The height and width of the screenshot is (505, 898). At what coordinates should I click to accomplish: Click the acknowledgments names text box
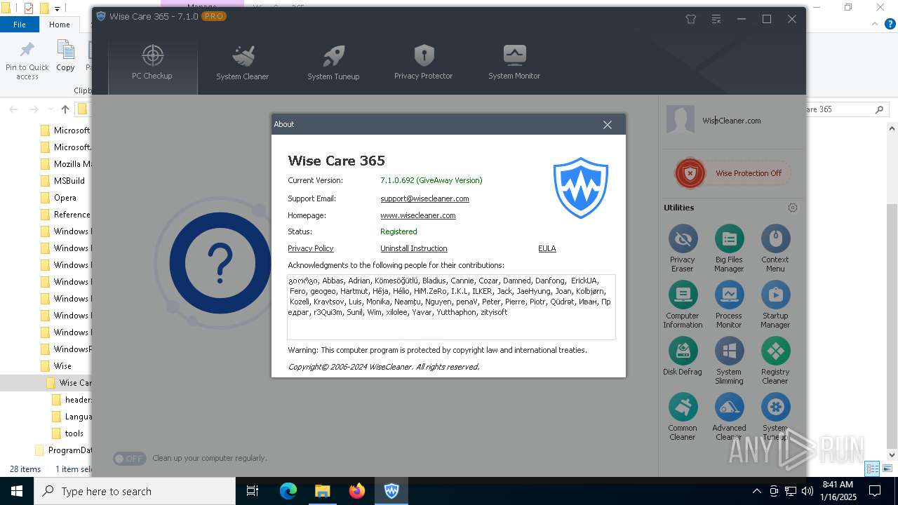pyautogui.click(x=451, y=307)
